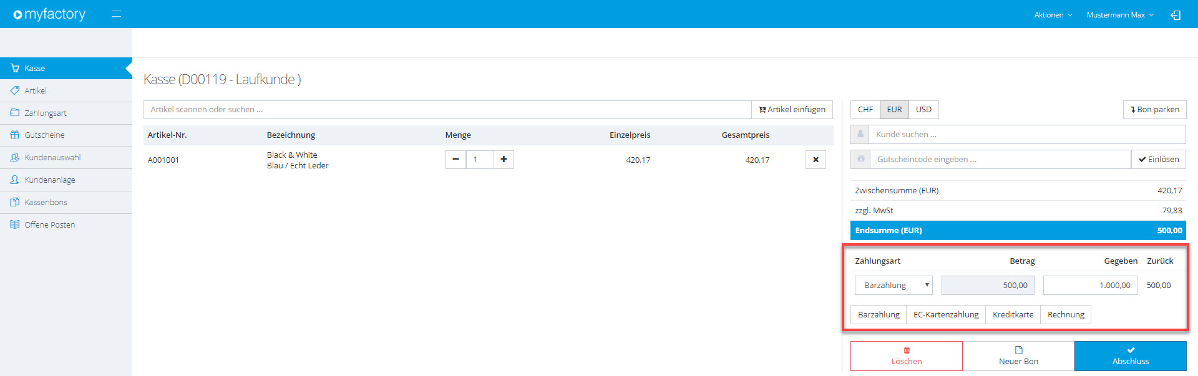Select EUR currency
Viewport: 1198px width, 376px height.
(894, 110)
